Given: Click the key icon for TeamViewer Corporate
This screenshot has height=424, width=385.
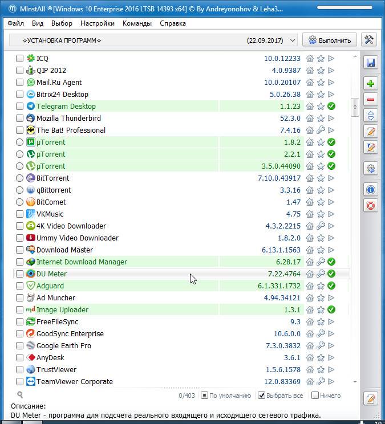Looking at the screenshot, I should (x=321, y=382).
